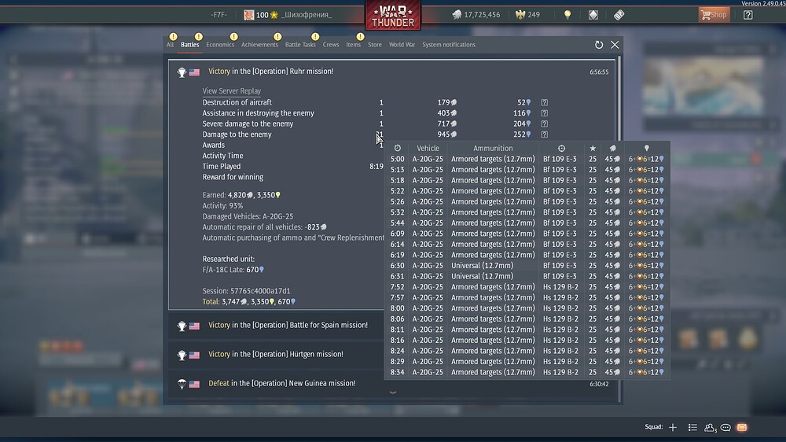Click the light bulb research points icon

567,15
